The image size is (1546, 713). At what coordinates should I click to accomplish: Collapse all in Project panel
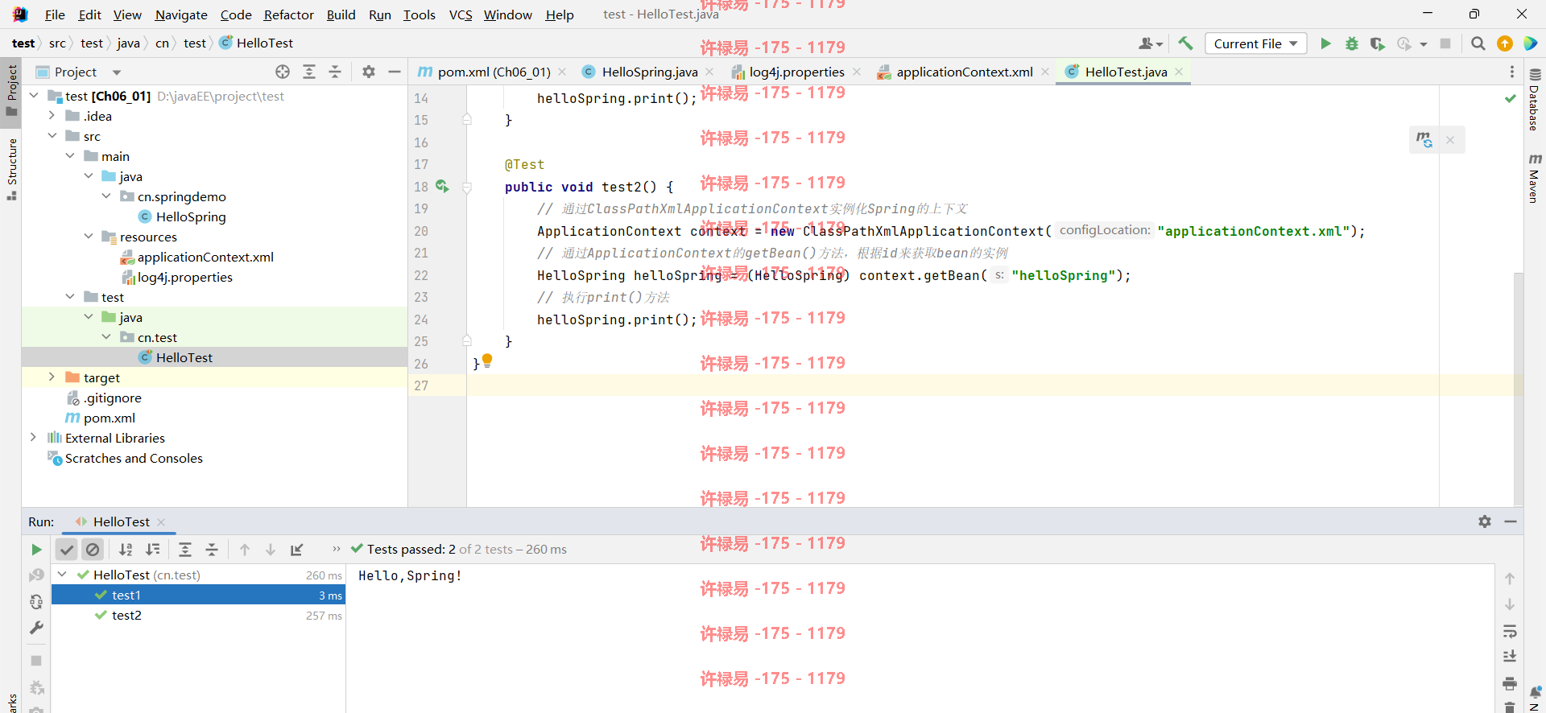click(x=335, y=72)
